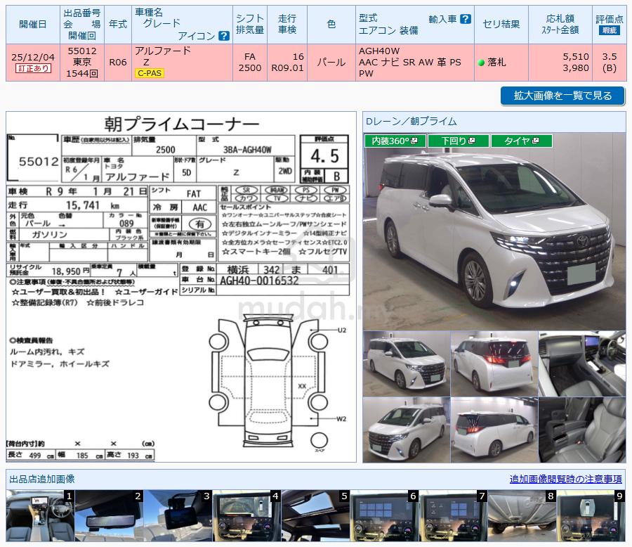Open the 内装360° interior view
Screen dimensions: 632x547
click(394, 141)
